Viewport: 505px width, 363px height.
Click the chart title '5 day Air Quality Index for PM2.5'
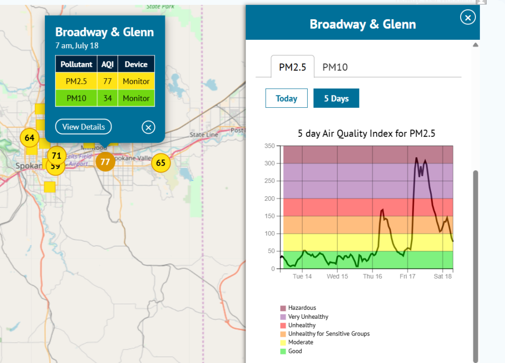click(x=366, y=133)
